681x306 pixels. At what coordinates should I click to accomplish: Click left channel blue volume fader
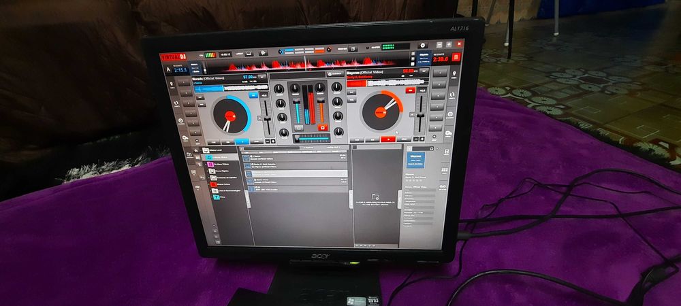pyautogui.click(x=296, y=103)
